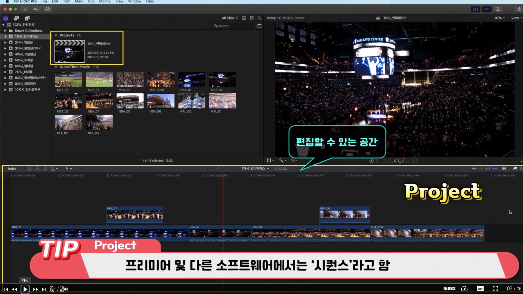Show the libraries sidebar icon
This screenshot has width=523, height=294.
point(5,18)
